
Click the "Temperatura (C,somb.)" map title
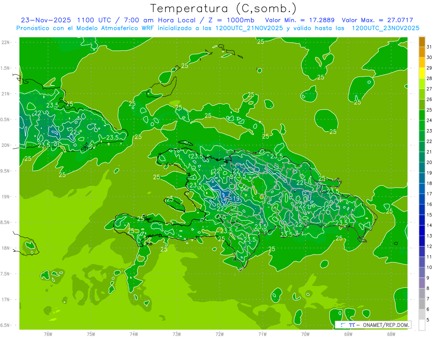pyautogui.click(x=223, y=8)
